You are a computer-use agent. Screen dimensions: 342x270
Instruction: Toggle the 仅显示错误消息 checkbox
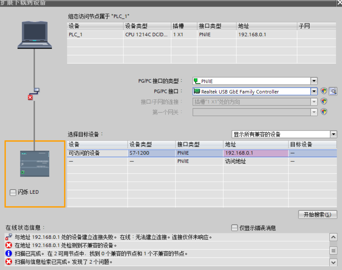point(235,228)
